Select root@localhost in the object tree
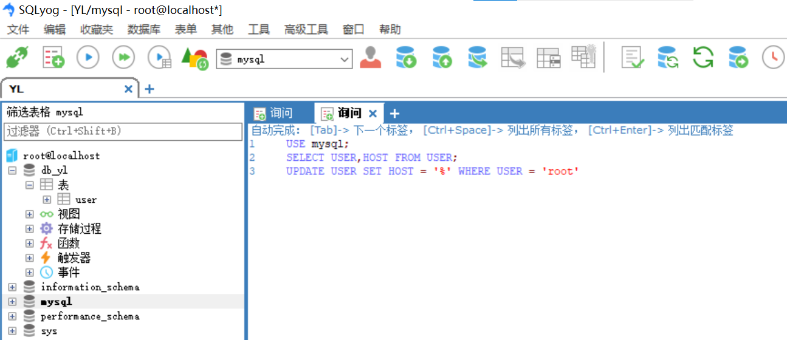 [61, 155]
